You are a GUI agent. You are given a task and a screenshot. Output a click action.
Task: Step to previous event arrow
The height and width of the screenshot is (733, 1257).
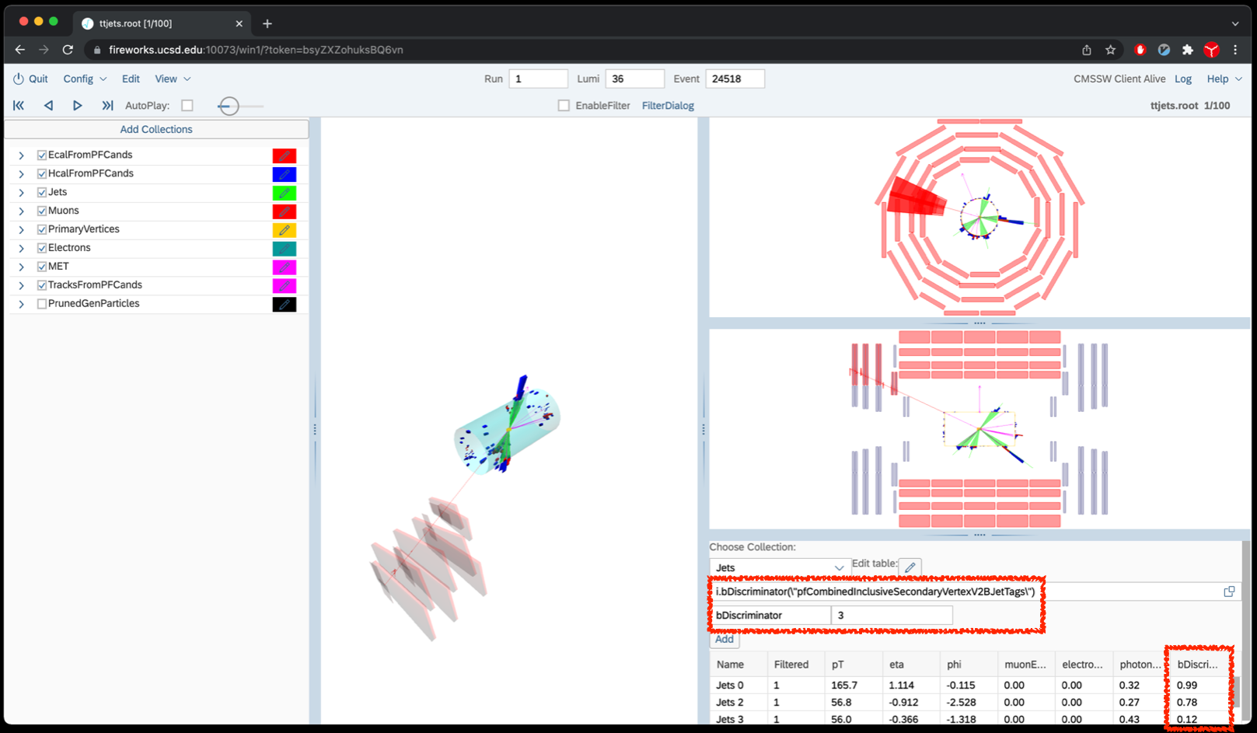(48, 106)
